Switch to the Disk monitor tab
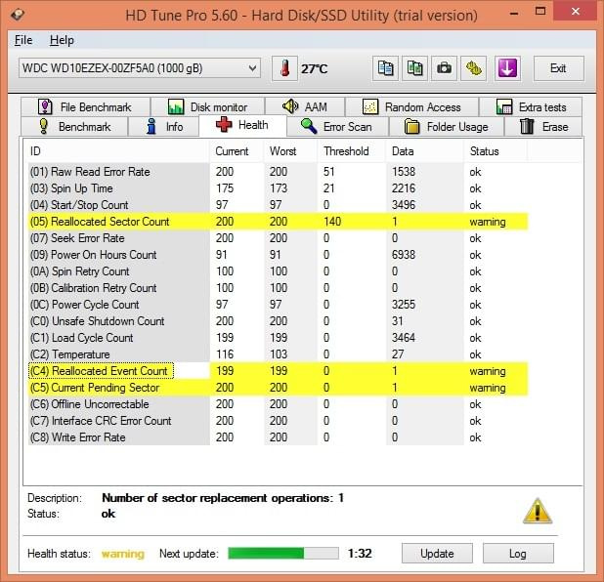This screenshot has height=582, width=604. tap(208, 106)
